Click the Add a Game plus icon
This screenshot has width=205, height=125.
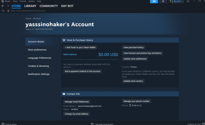[3, 124]
